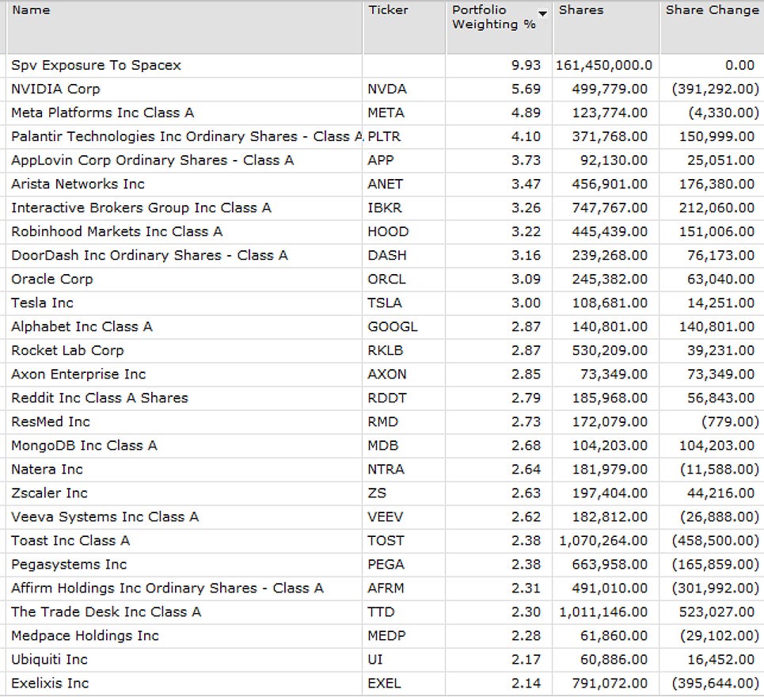Select Rocket Lab Corp name

(68, 350)
